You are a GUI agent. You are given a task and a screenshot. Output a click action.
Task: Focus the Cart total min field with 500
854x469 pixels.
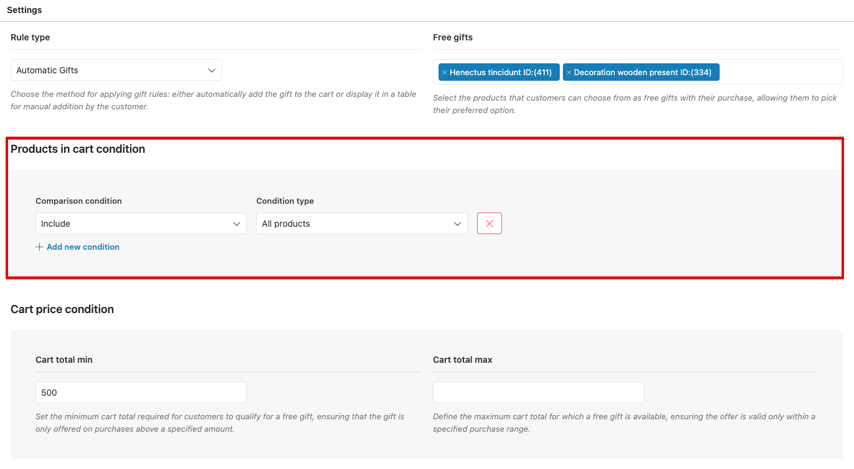[x=141, y=393]
